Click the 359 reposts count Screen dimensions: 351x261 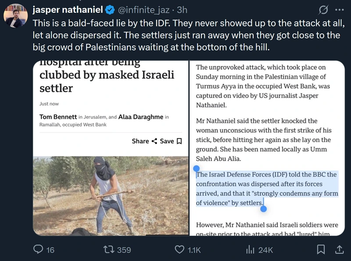point(124,250)
